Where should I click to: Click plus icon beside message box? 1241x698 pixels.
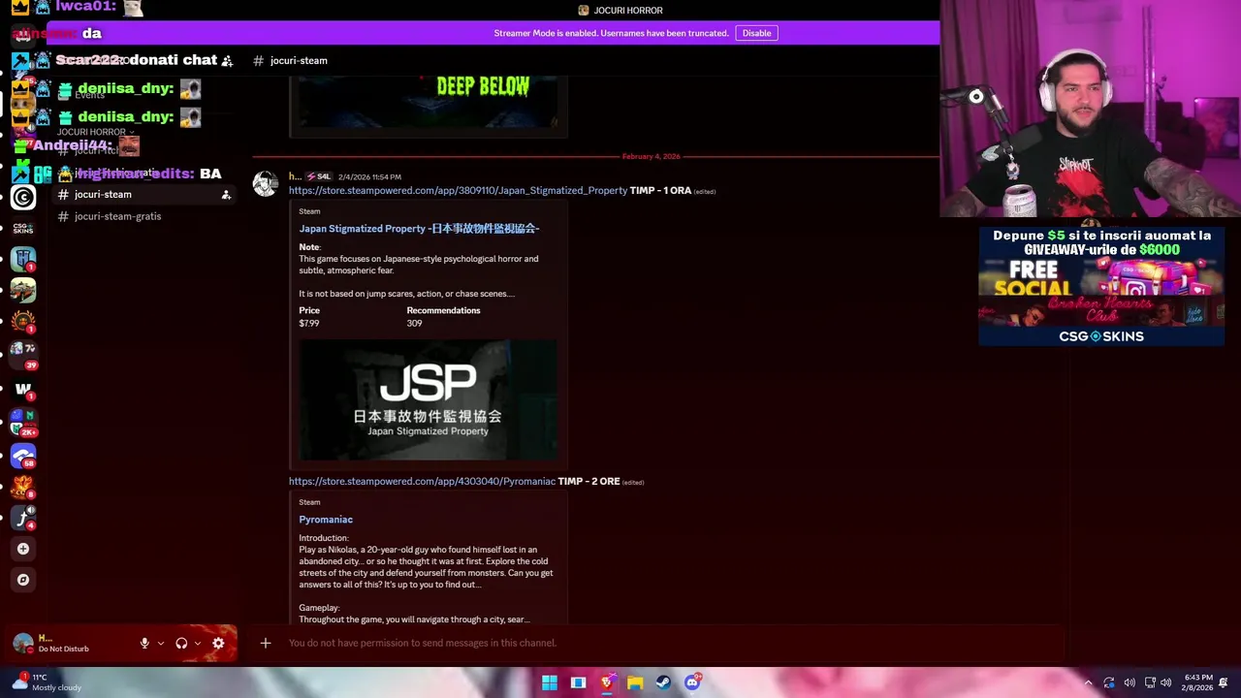pos(265,643)
